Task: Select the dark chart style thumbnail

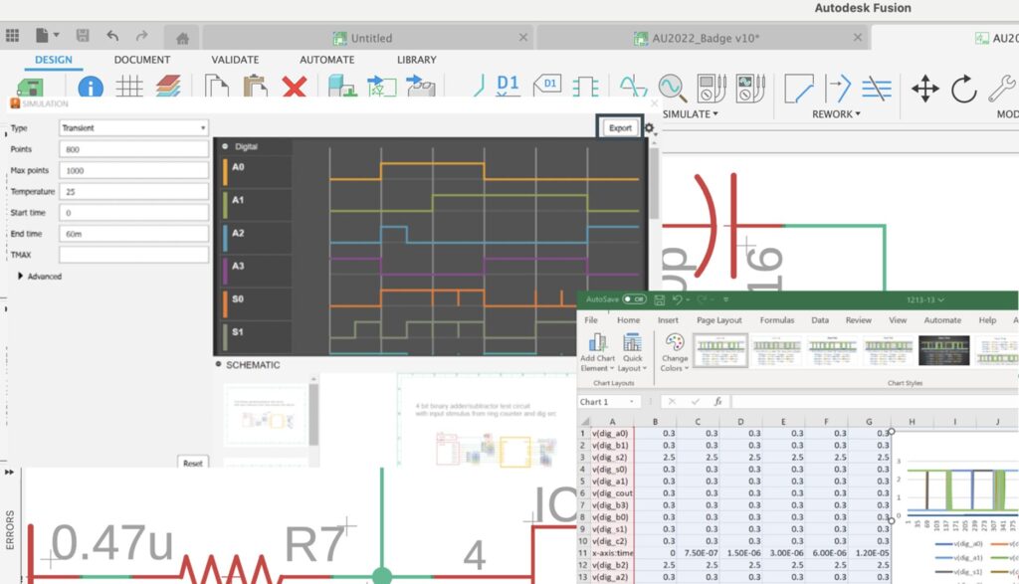Action: 943,351
